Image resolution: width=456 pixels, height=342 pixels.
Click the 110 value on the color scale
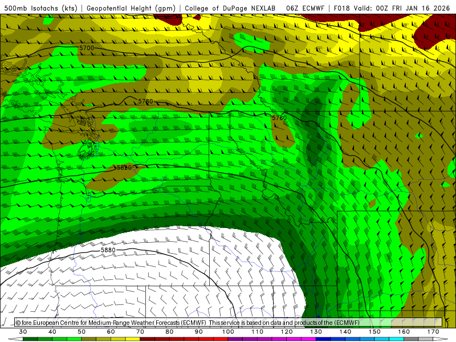[258, 332]
